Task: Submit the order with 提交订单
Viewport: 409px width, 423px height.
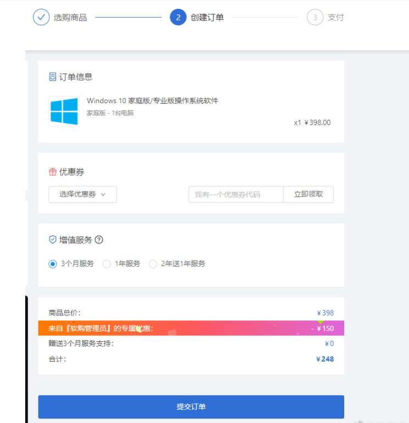Action: coord(191,407)
